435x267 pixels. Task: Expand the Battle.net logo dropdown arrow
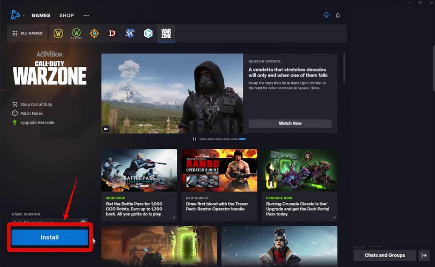pyautogui.click(x=24, y=15)
